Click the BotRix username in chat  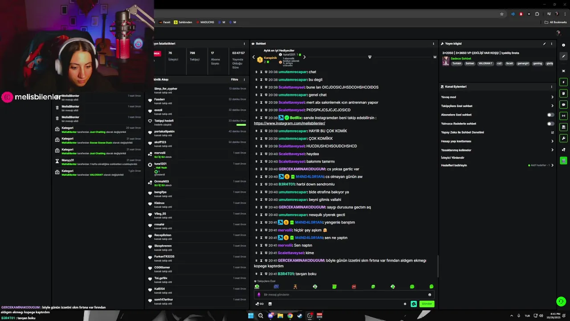pyautogui.click(x=296, y=118)
